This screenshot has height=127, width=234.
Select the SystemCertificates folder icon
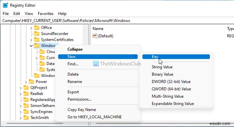pos(37,40)
